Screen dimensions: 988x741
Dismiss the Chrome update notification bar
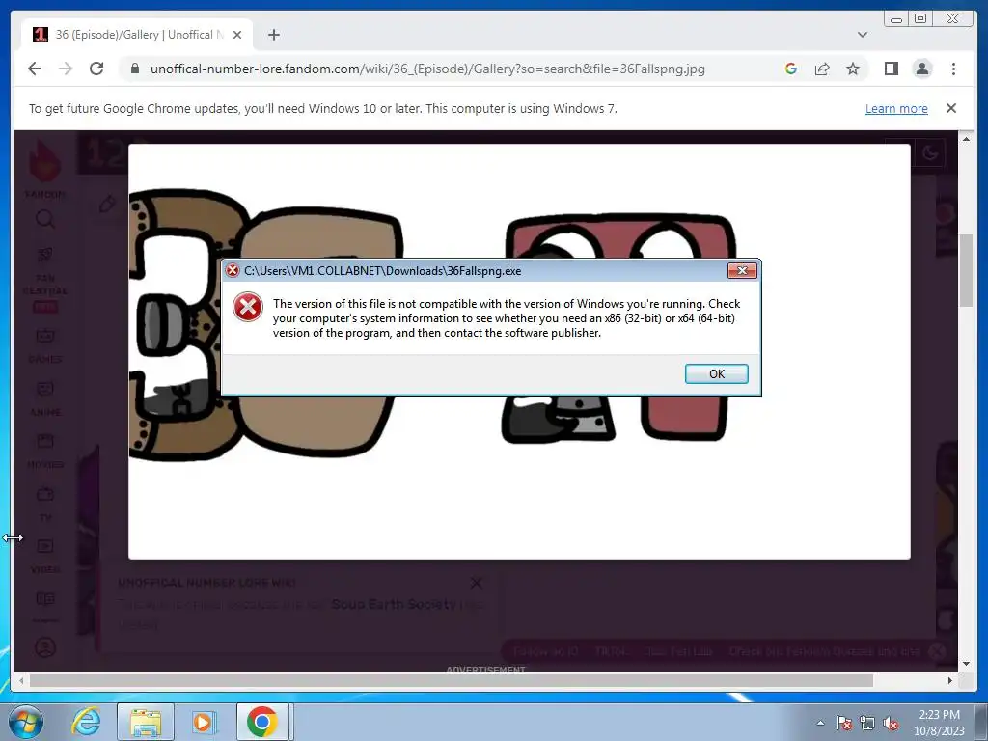951,108
